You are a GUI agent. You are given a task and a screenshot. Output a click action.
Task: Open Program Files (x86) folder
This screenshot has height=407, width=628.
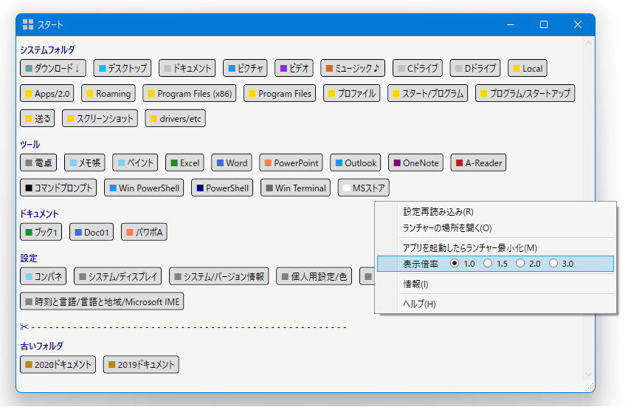click(190, 93)
